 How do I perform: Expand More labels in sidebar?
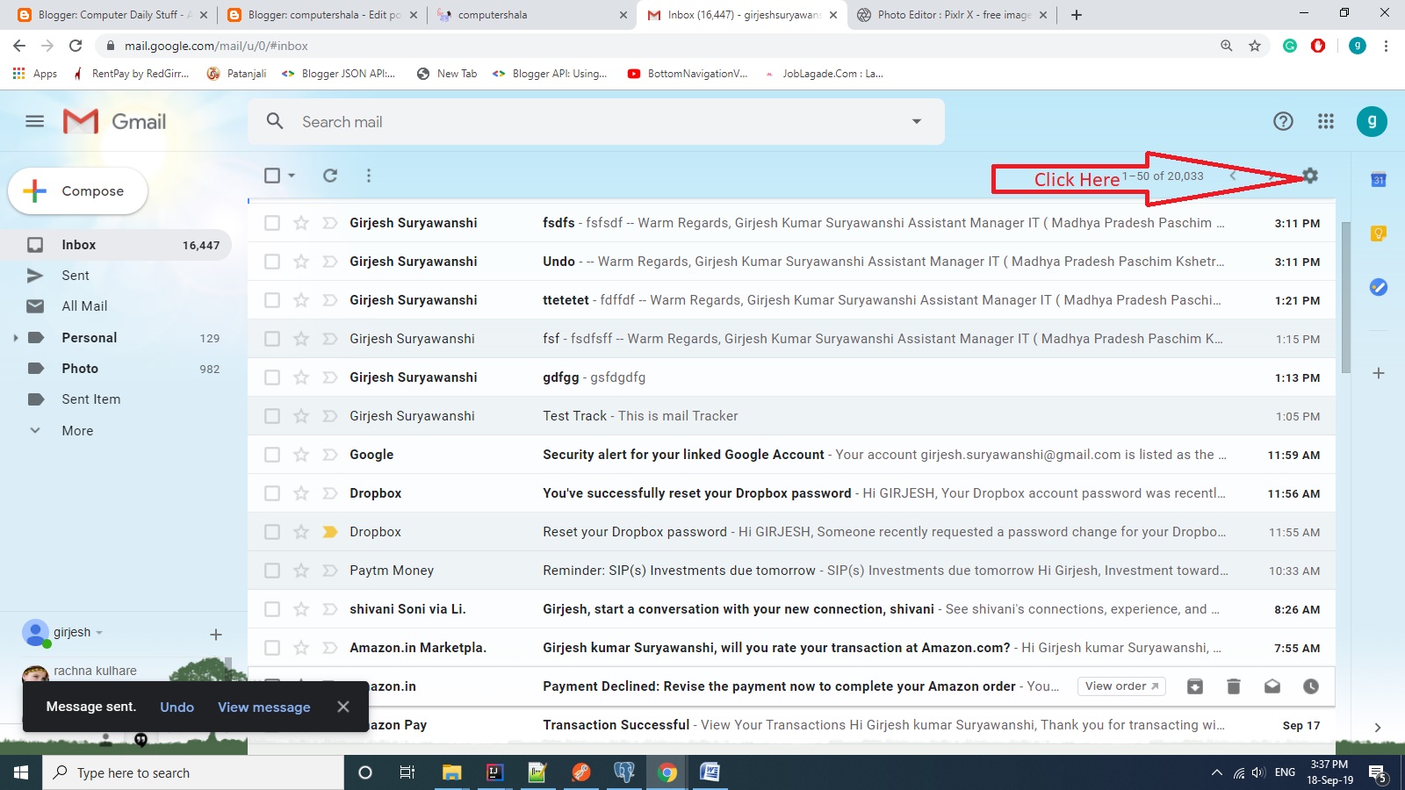coord(77,431)
